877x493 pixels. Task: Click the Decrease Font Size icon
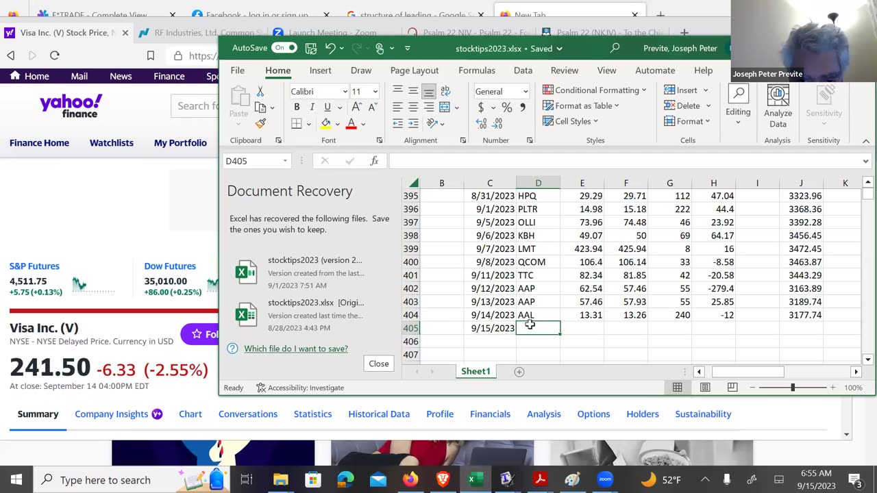[x=372, y=107]
